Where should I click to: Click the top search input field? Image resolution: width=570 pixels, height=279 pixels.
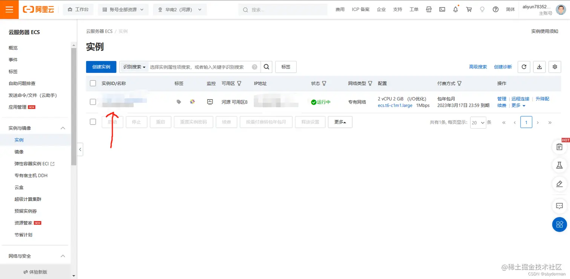[x=283, y=10]
